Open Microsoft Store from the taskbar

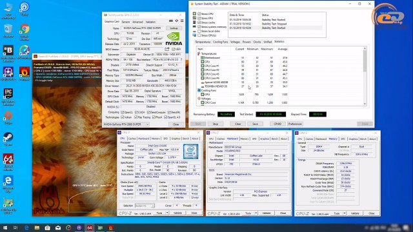click(x=47, y=227)
